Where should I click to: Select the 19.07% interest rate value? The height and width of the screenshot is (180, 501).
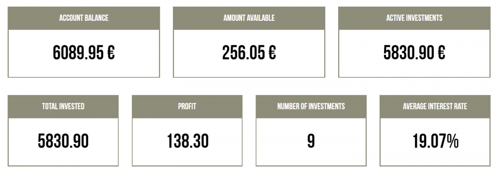(435, 142)
